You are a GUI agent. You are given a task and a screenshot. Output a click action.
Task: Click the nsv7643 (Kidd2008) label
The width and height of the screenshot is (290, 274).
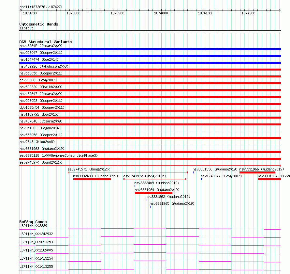tap(37, 142)
